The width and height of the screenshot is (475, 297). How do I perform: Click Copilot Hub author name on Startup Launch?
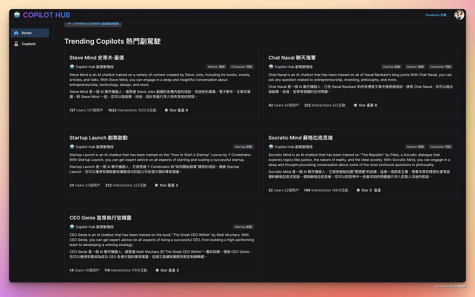click(95, 147)
